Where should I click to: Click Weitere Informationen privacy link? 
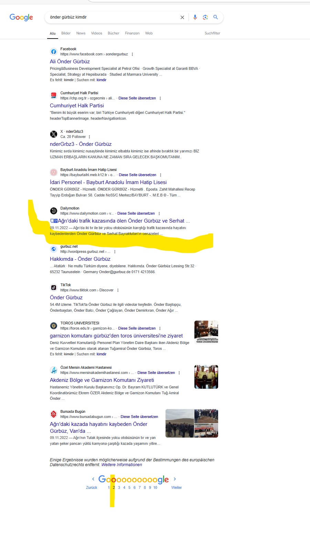(x=122, y=465)
